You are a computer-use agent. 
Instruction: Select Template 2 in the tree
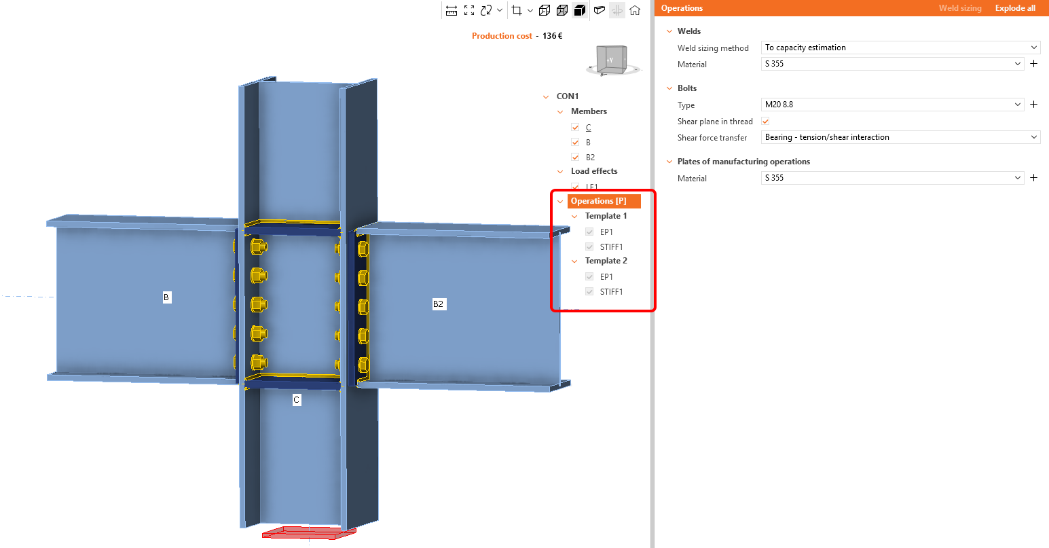coord(606,261)
